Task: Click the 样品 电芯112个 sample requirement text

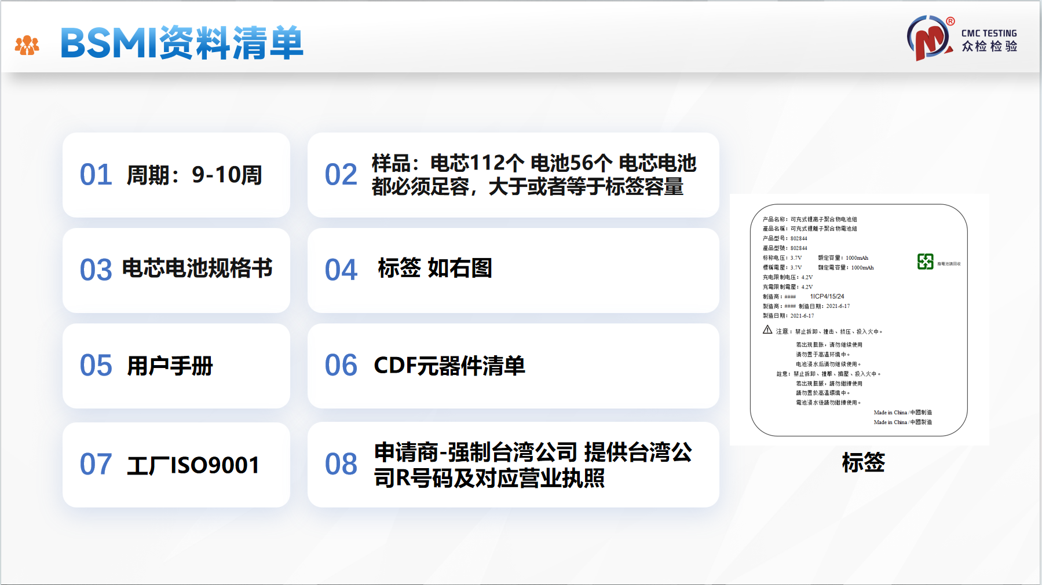Action: click(533, 175)
